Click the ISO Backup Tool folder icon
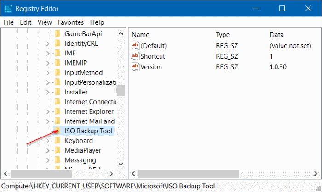This screenshot has width=322, height=192. (x=57, y=131)
